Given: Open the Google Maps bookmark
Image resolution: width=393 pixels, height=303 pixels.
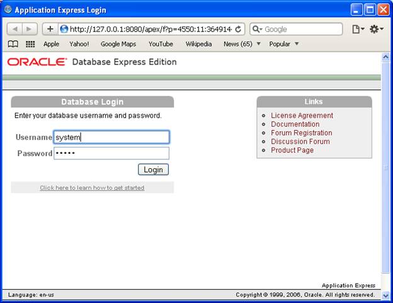Looking at the screenshot, I should click(118, 44).
